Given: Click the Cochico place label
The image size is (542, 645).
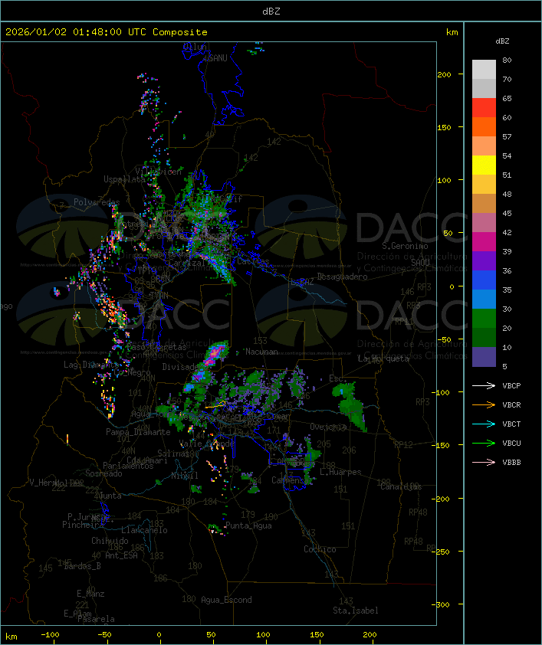Looking at the screenshot, I should (x=320, y=549).
